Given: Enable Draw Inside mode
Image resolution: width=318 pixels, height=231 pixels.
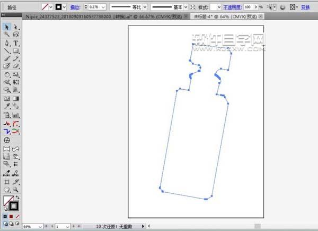Looking at the screenshot, I should coord(17,224).
